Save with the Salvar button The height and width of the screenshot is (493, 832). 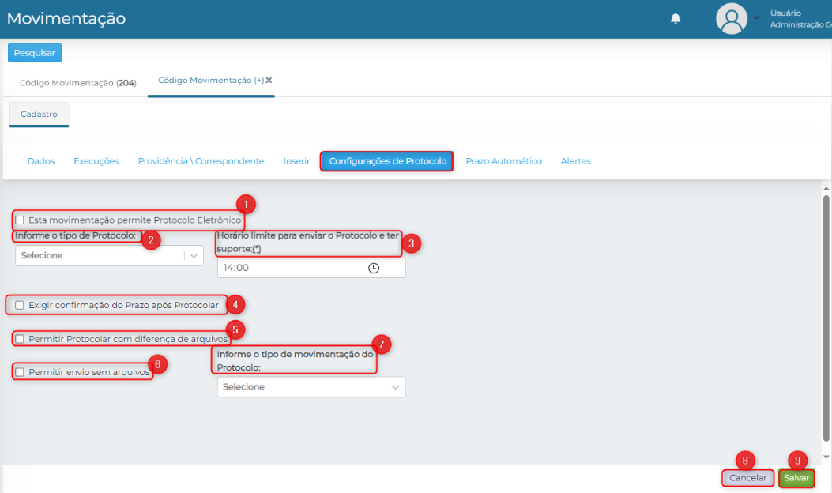pos(796,478)
